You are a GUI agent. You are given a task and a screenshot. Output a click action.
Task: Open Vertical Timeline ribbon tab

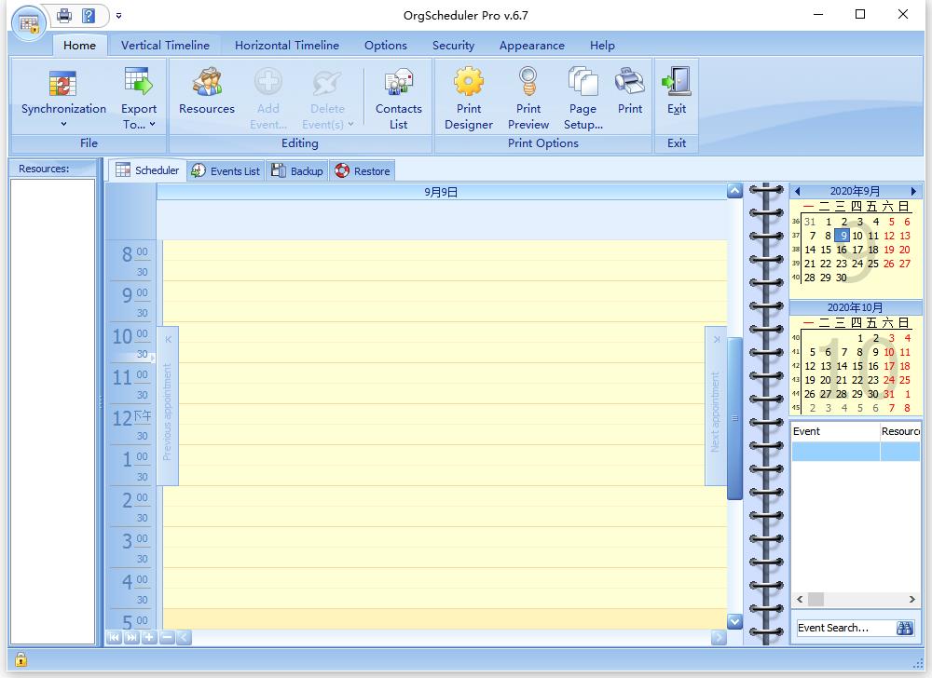(165, 45)
